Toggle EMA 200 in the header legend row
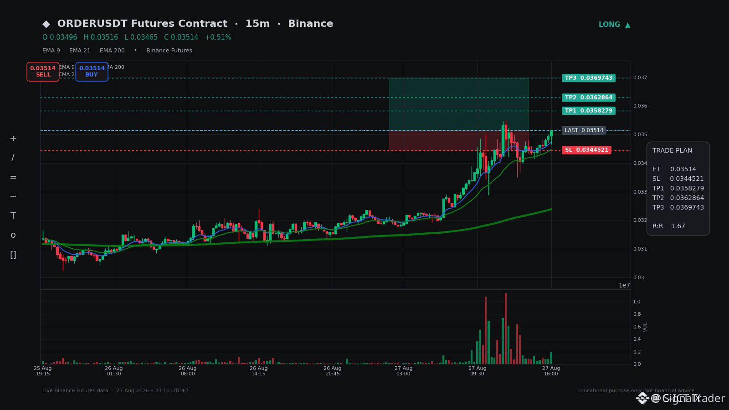Viewport: 729px width, 410px height. tap(112, 51)
